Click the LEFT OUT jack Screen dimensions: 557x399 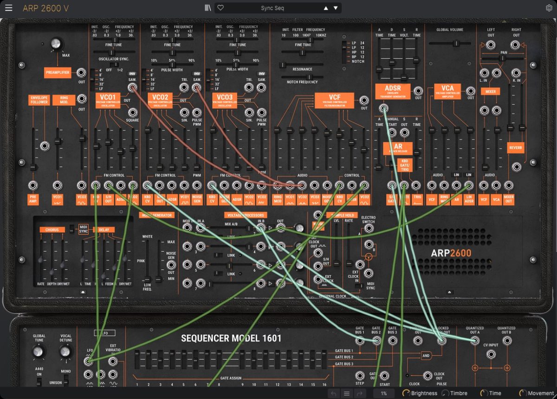(x=491, y=45)
